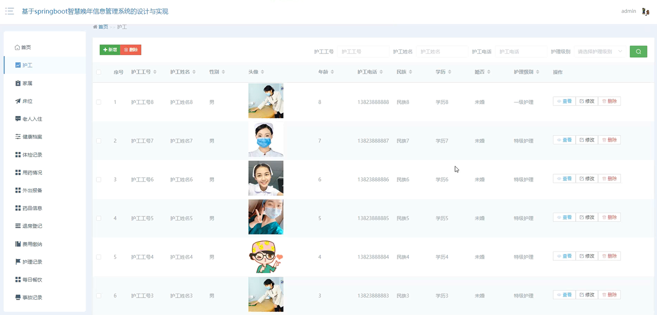Click the home icon in breadcrumb

point(95,27)
